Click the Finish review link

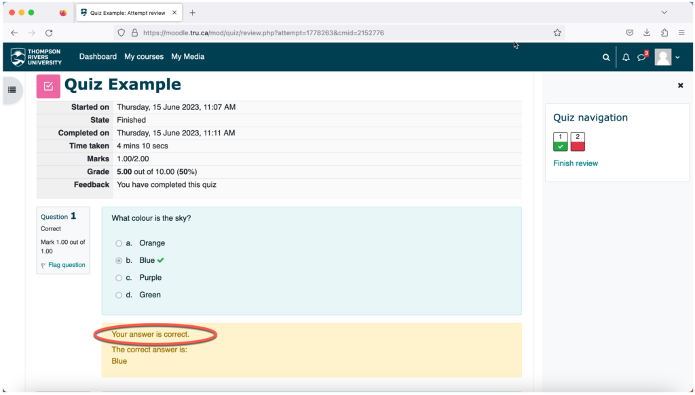click(x=576, y=163)
